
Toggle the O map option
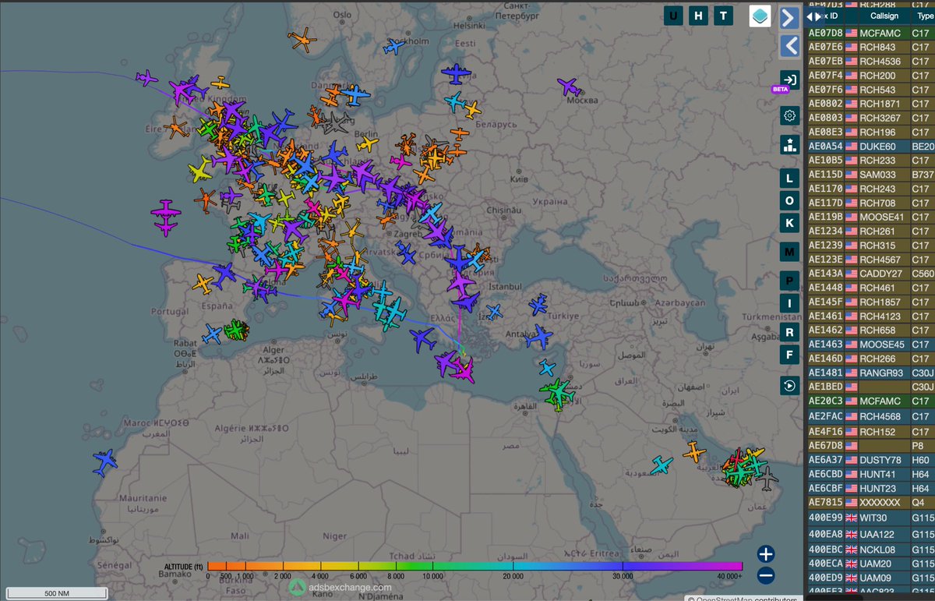point(789,200)
